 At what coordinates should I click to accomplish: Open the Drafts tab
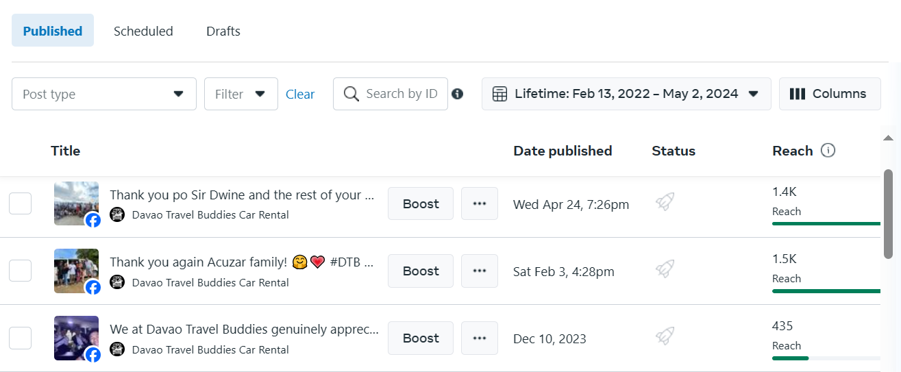click(x=223, y=31)
